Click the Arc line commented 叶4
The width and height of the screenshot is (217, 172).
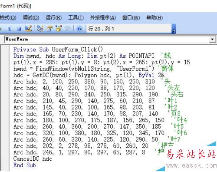89,120
